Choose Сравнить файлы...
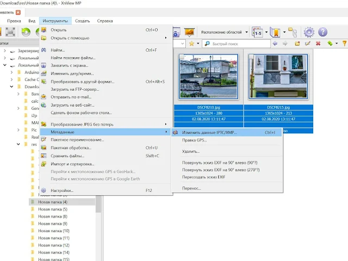Image resolution: width=348 pixels, height=261 pixels. tap(106, 156)
